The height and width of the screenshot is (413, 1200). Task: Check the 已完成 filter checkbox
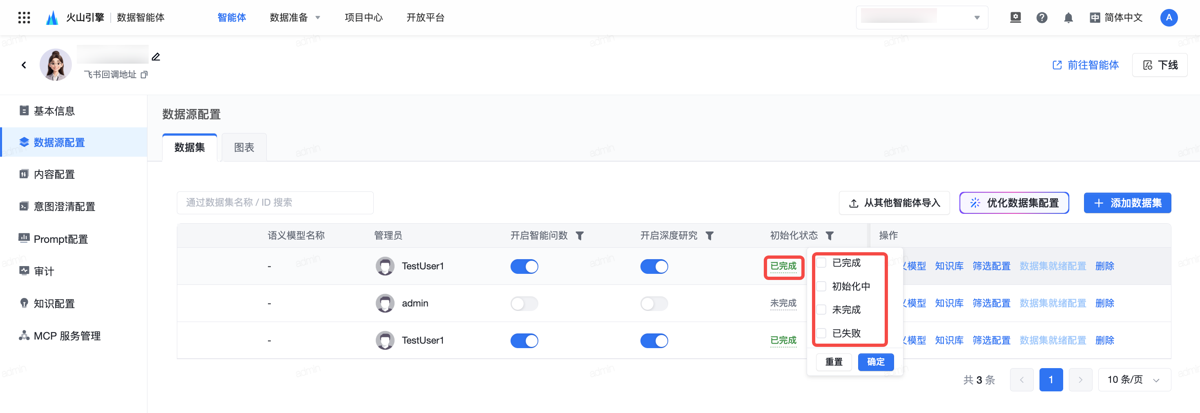coord(822,262)
